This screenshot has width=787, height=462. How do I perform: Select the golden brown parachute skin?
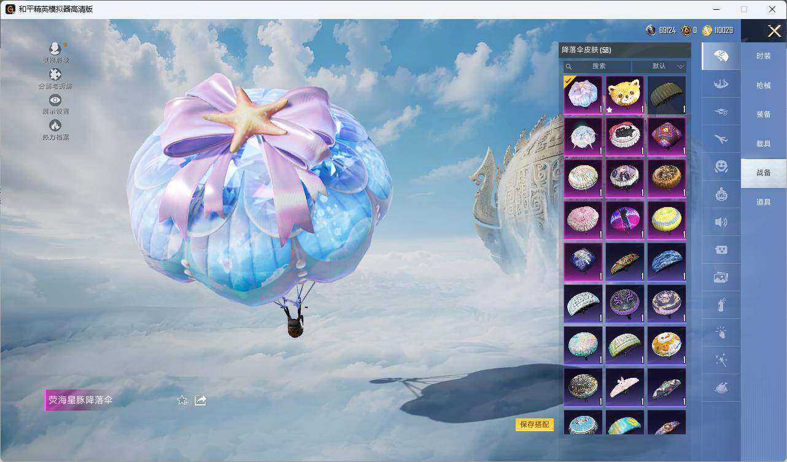pyautogui.click(x=667, y=178)
